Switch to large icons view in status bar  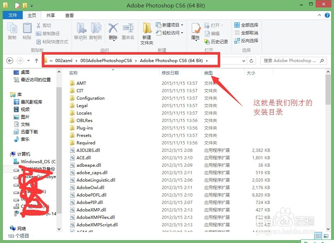pyautogui.click(x=326, y=236)
